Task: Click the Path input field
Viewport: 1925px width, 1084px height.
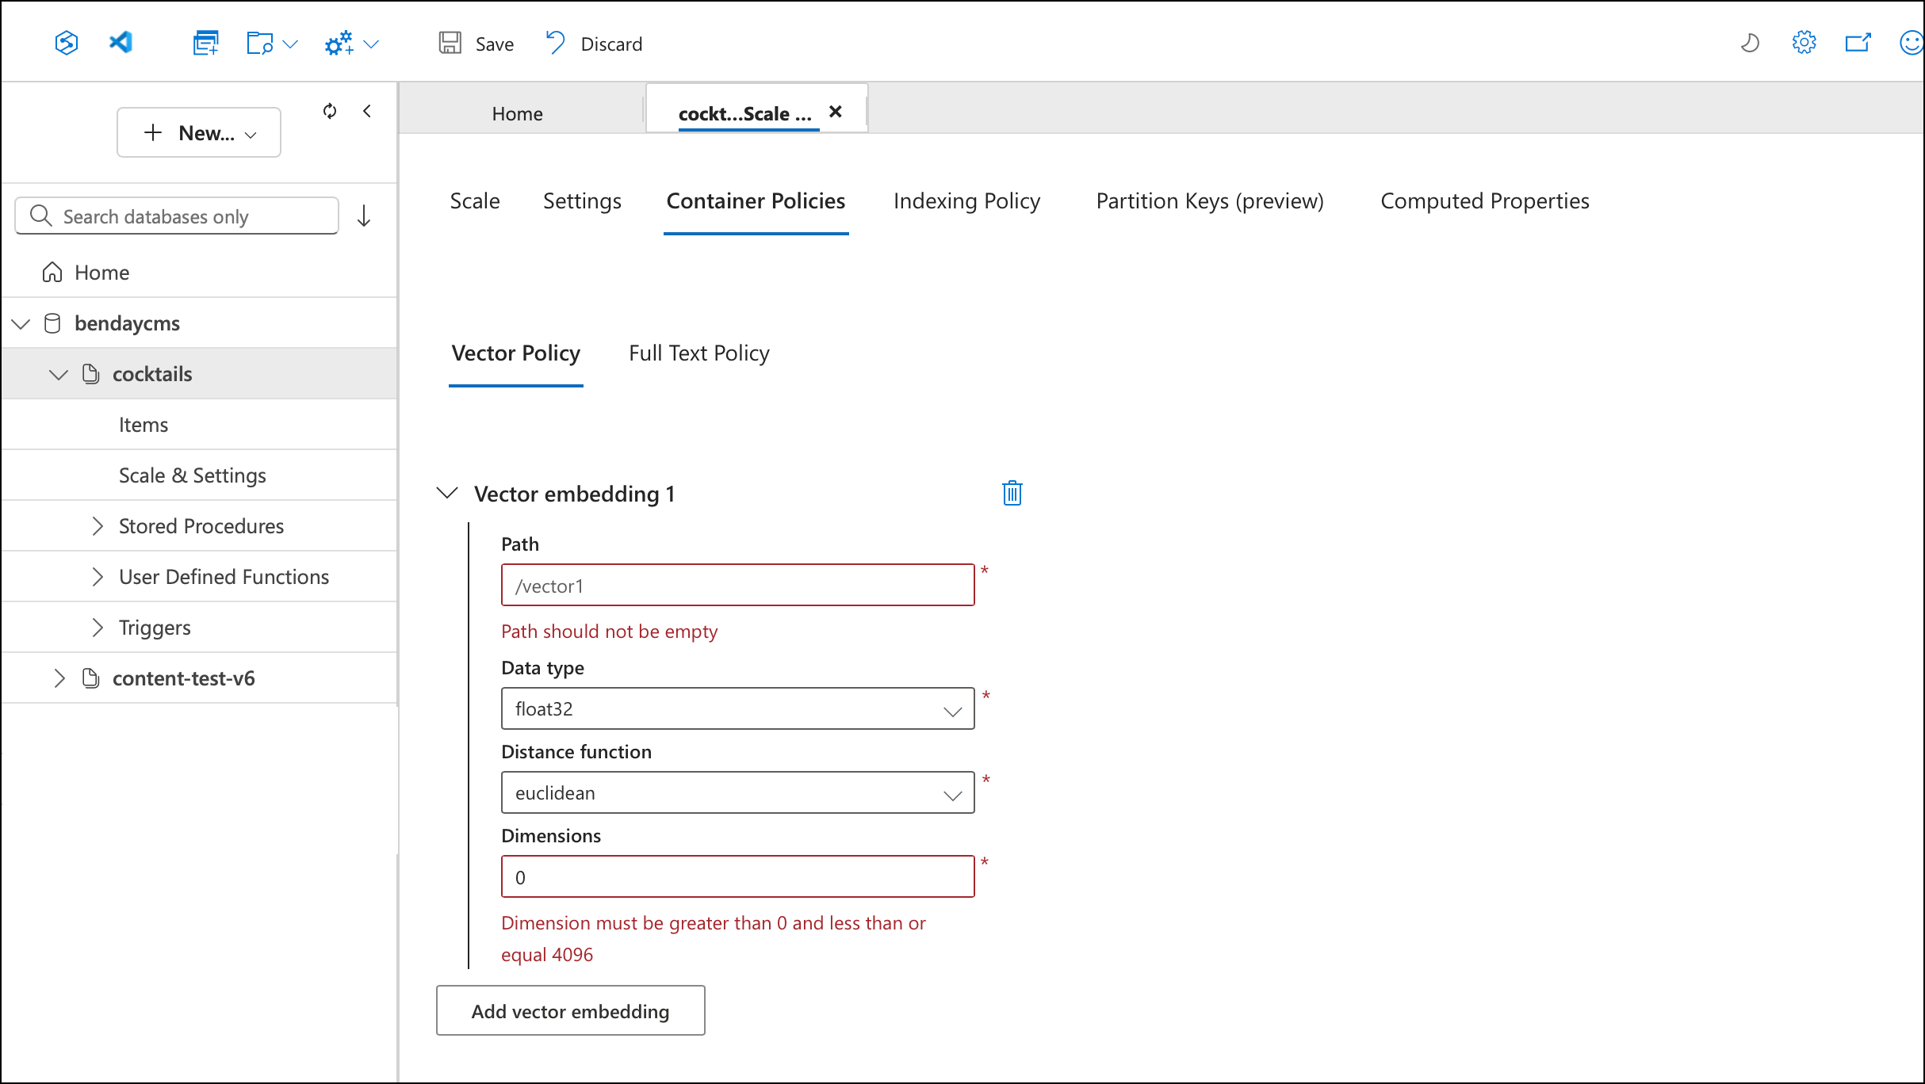Action: point(737,586)
